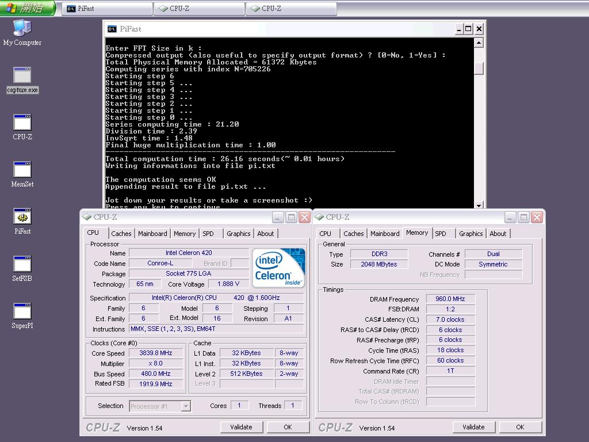Click the memory Size value 2048 MBytes
The height and width of the screenshot is (442, 589).
click(x=379, y=264)
